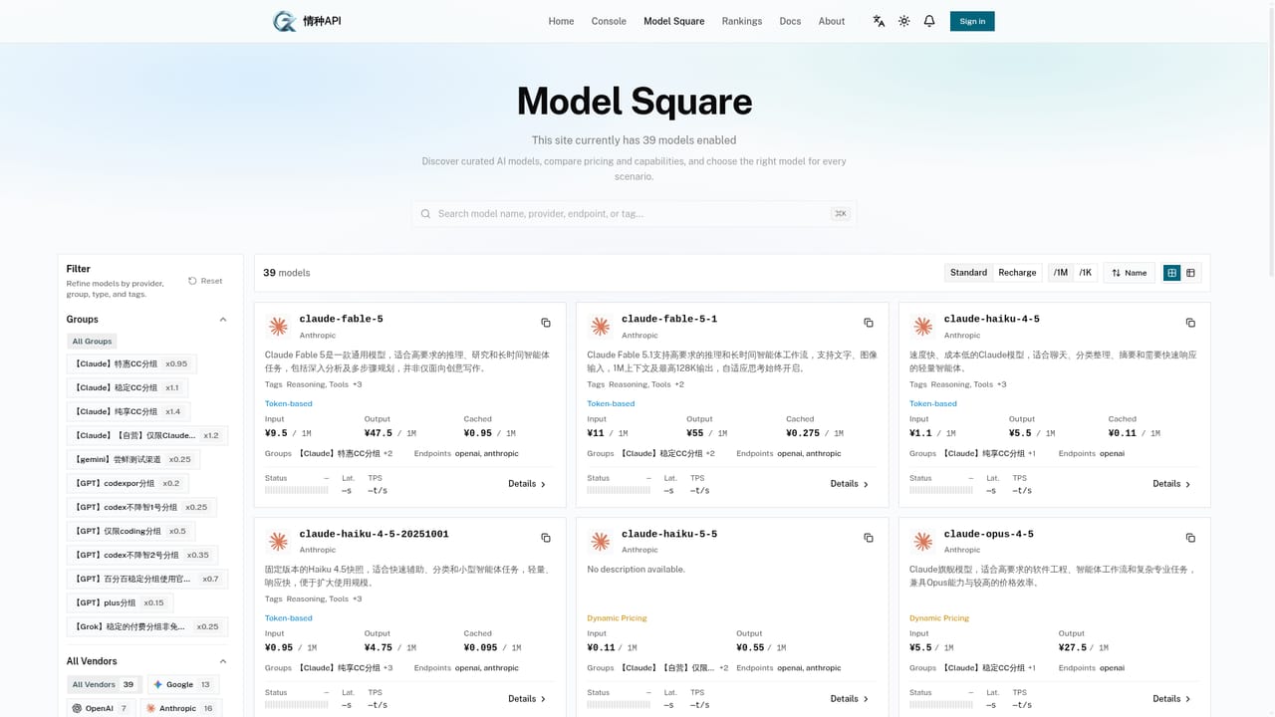This screenshot has width=1275, height=717.
Task: Copy the claude-haiku-4-5-20251001 model name
Action: click(546, 538)
